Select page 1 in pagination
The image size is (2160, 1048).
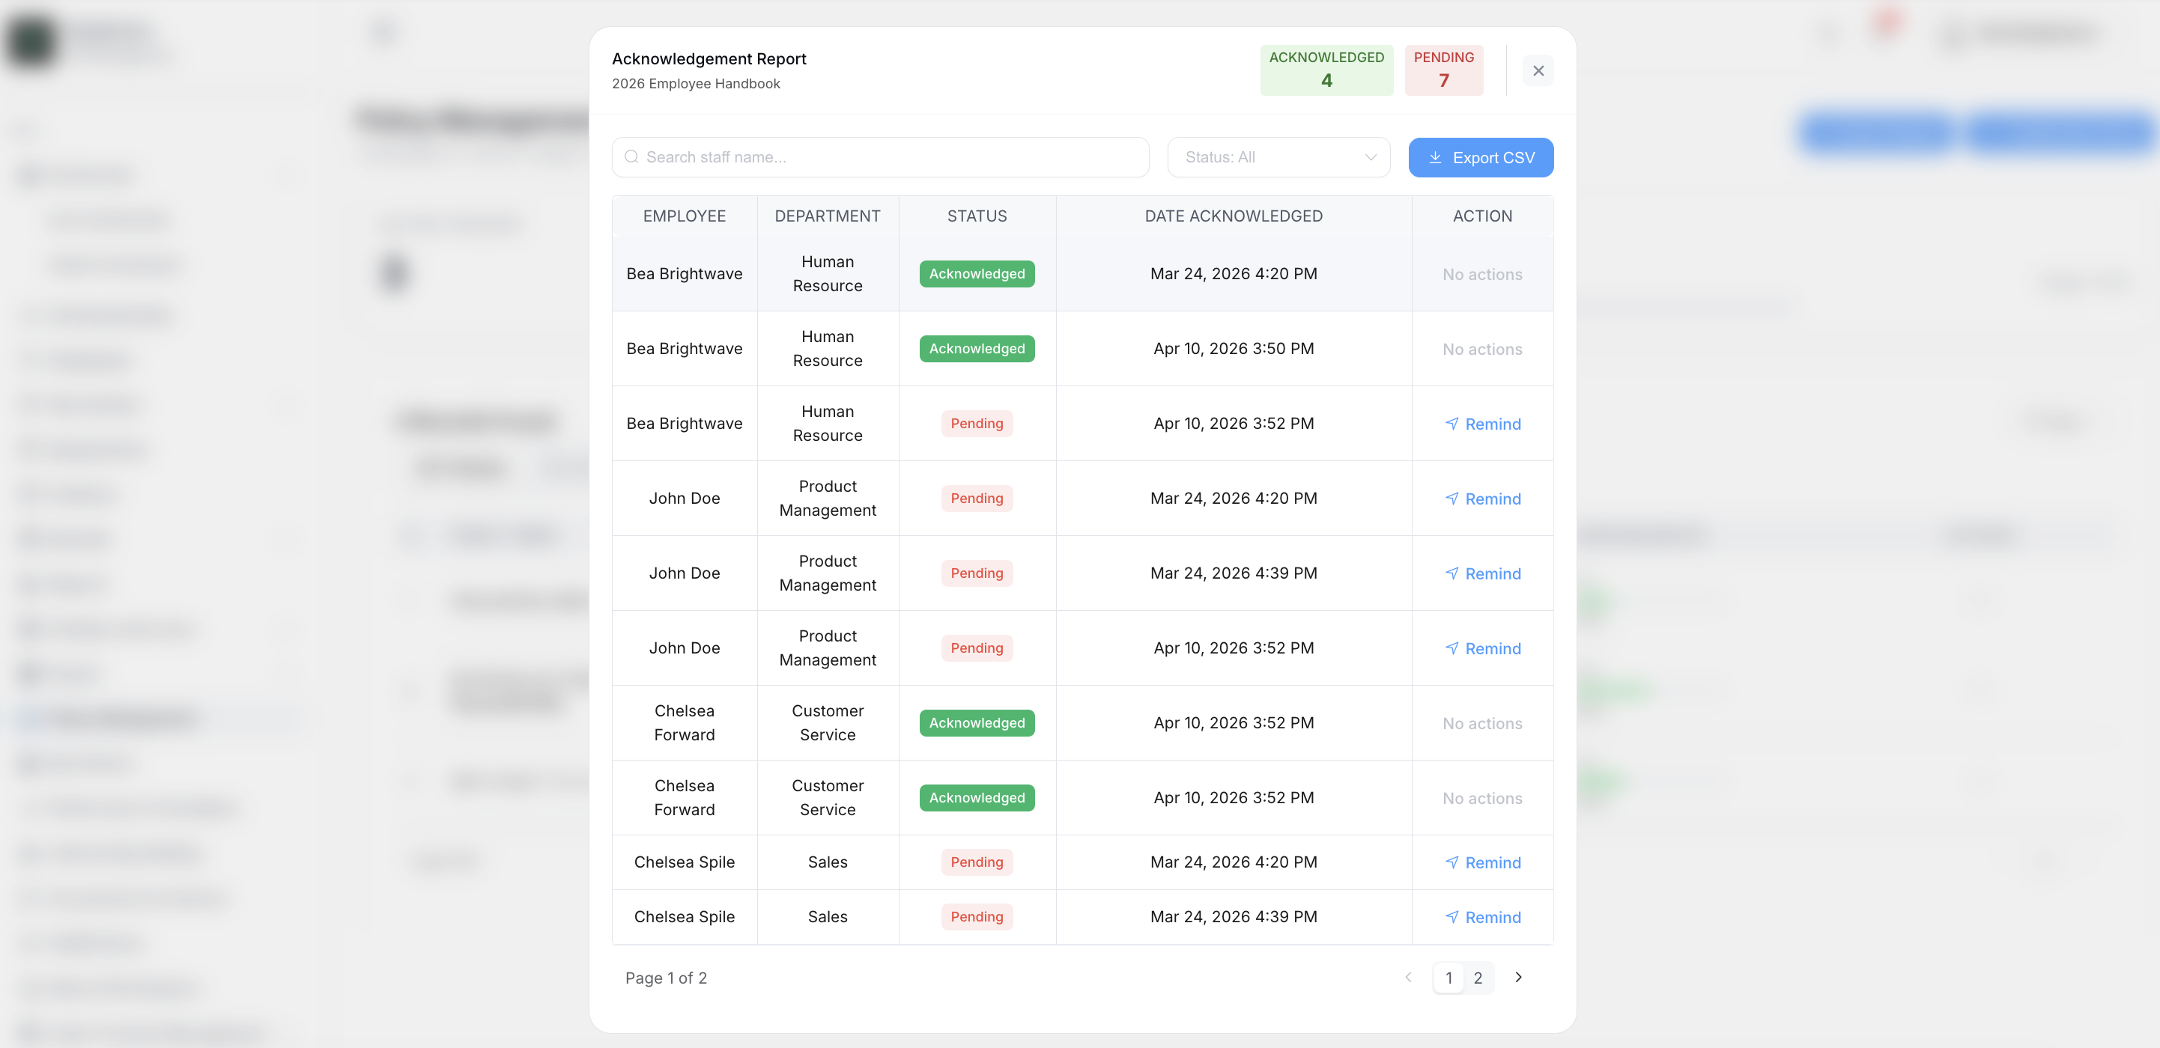tap(1448, 978)
